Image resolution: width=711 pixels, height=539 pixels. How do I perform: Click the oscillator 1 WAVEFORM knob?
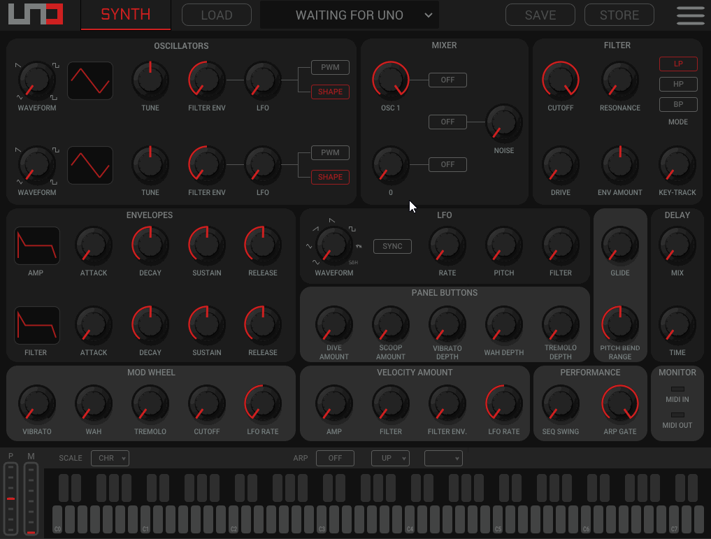(x=37, y=80)
